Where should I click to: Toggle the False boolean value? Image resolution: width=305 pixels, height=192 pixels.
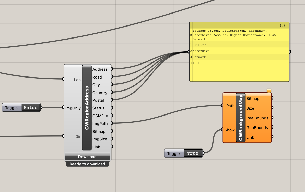(31, 107)
